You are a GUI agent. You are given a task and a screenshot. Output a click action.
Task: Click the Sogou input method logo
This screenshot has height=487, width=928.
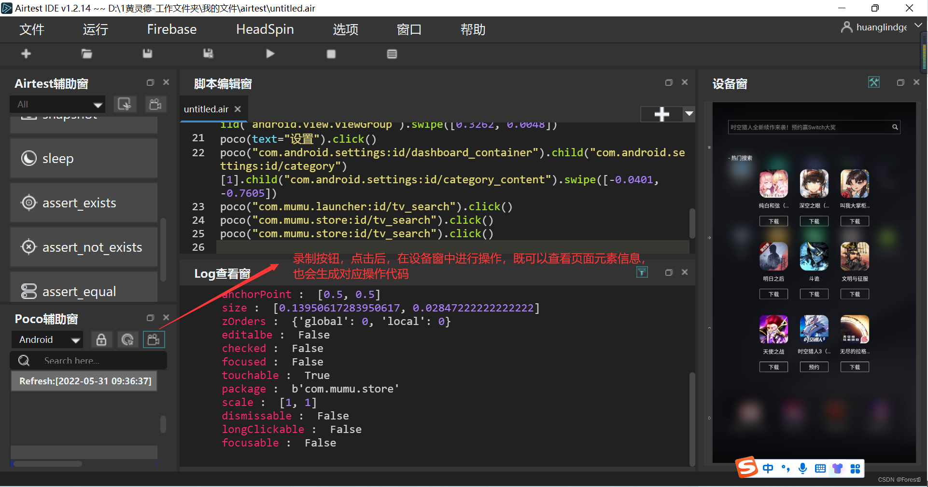[746, 467]
